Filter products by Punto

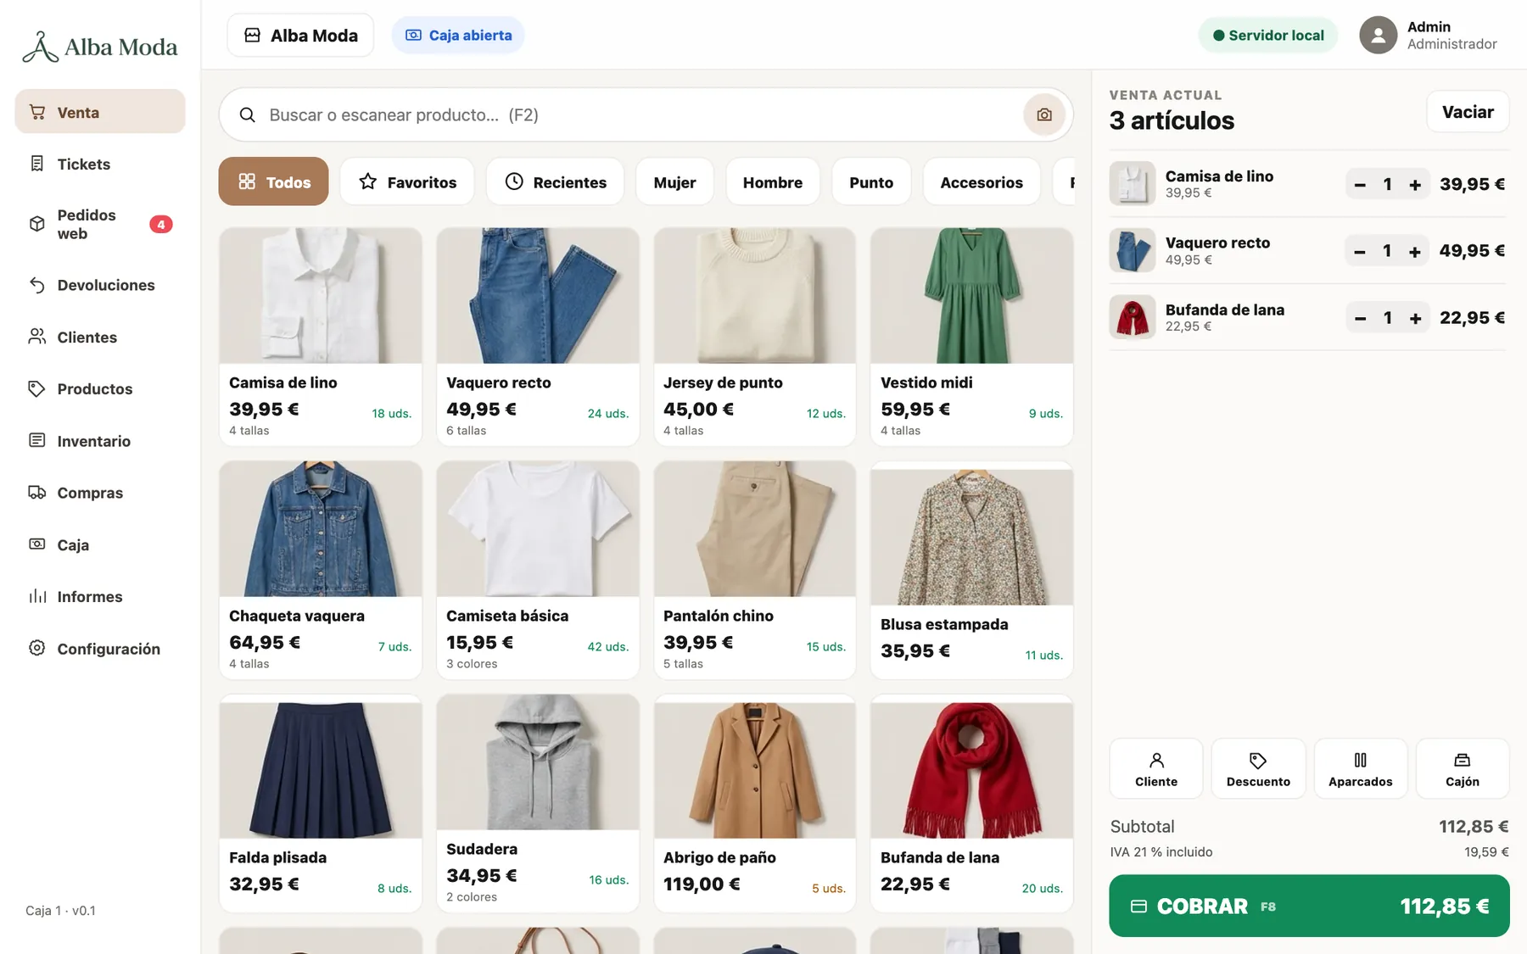pos(871,181)
